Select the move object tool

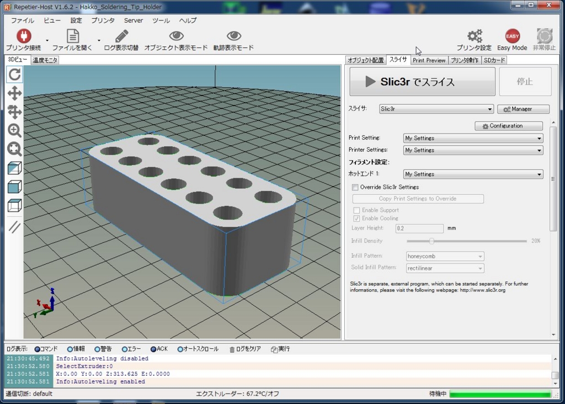pyautogui.click(x=14, y=112)
